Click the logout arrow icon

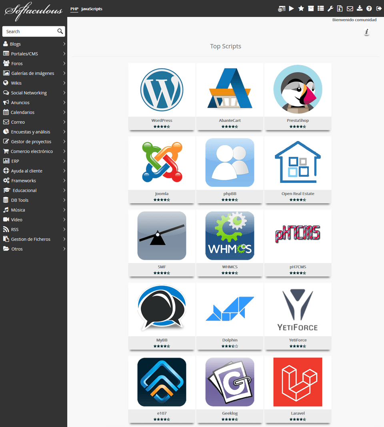(379, 9)
